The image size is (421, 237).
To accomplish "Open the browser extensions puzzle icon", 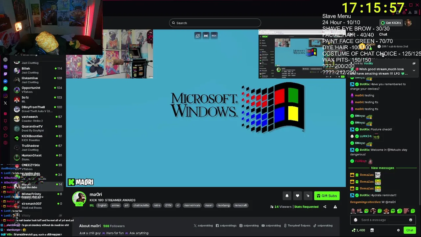I will (x=398, y=13).
